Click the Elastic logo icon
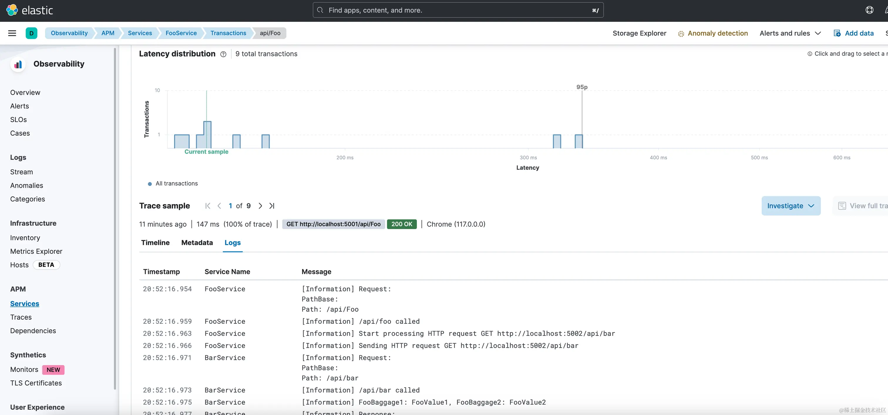Viewport: 888px width, 415px height. point(12,10)
